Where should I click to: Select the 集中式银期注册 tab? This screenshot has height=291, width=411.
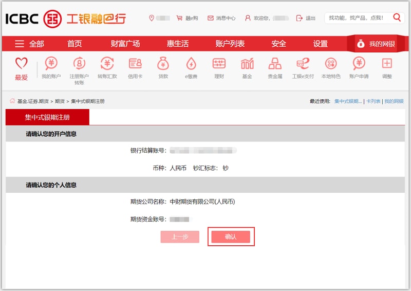tap(47, 117)
